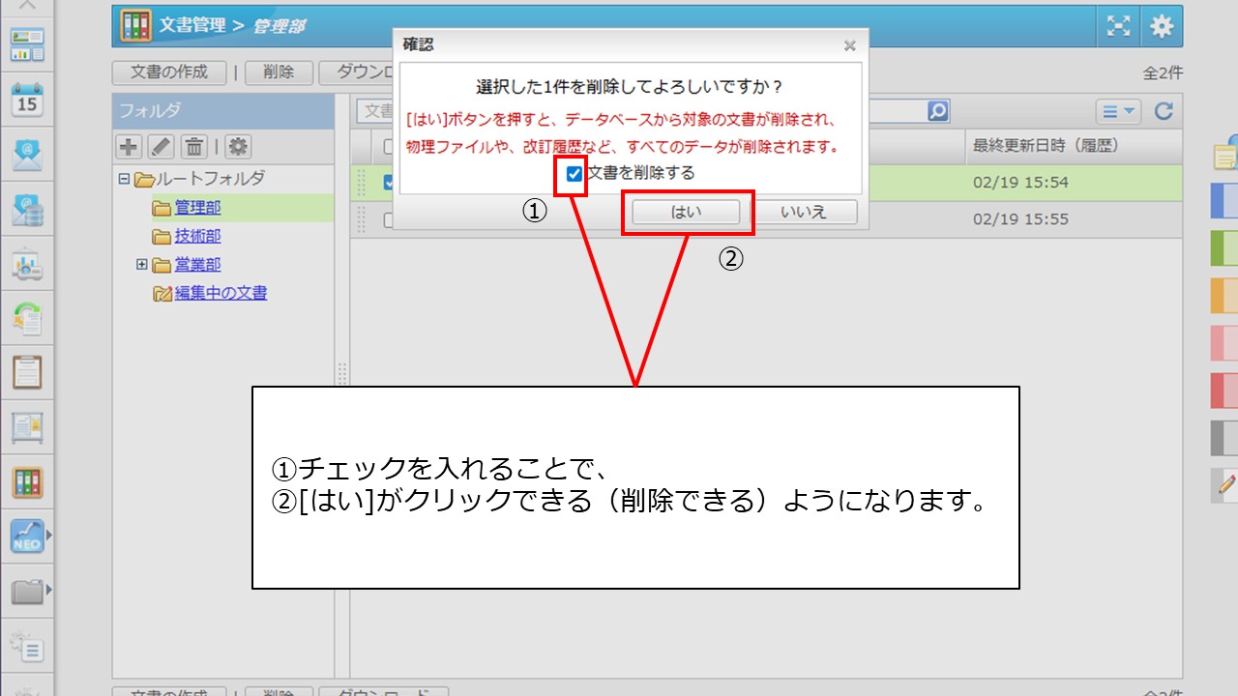Toggle full-screen view from header
Screen dimensions: 1238x696
(1118, 26)
